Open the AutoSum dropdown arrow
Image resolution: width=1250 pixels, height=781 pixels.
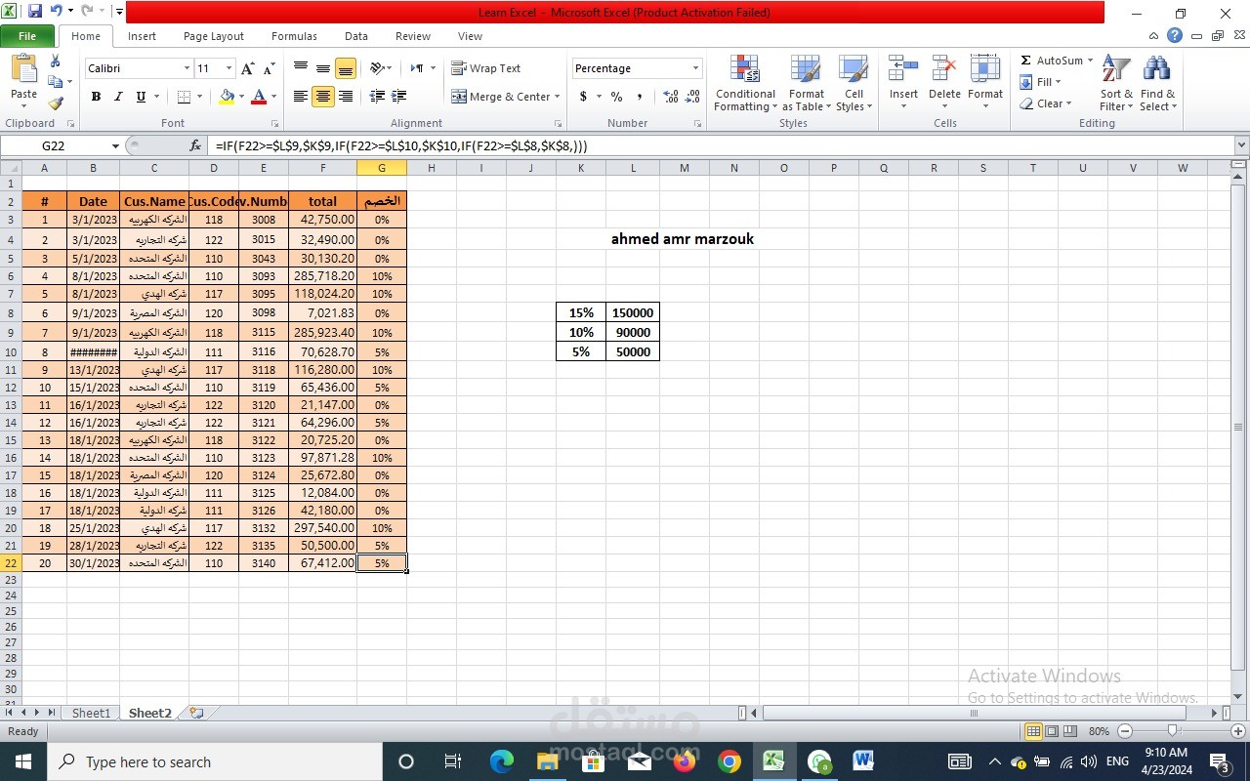pos(1090,61)
